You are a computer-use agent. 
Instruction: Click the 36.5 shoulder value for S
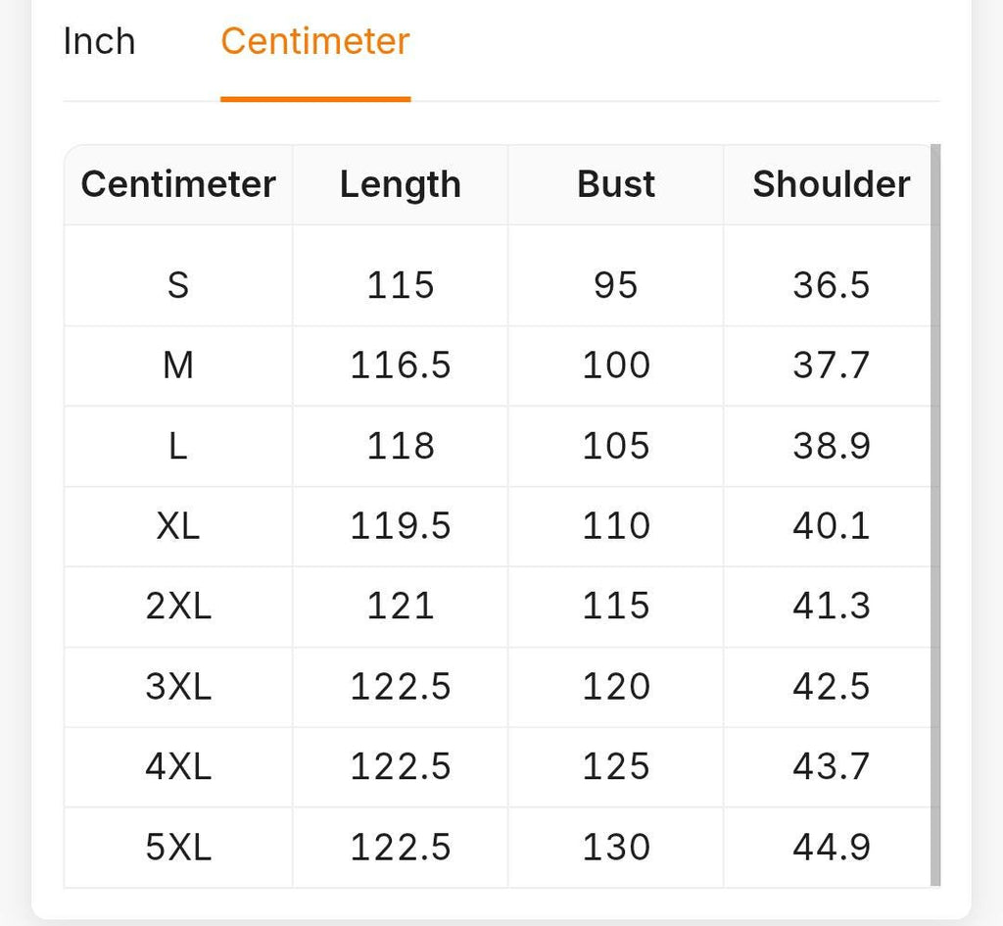(832, 285)
